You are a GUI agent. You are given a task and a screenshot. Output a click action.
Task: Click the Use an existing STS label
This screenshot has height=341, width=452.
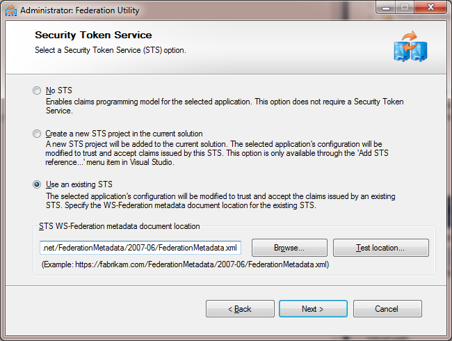pyautogui.click(x=79, y=184)
